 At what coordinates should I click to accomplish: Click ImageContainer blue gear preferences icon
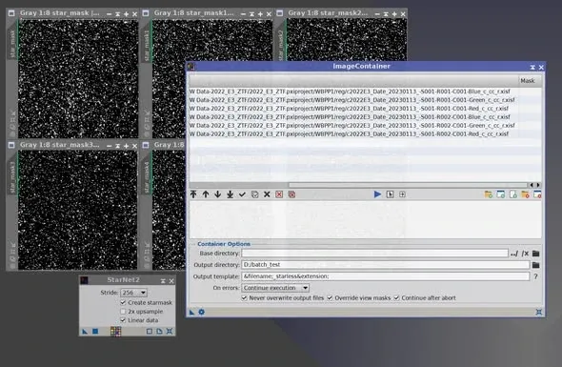tap(201, 312)
